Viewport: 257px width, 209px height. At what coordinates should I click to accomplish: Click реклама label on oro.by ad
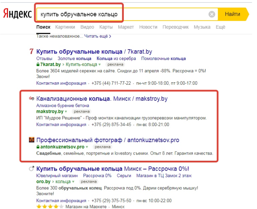pyautogui.click(x=89, y=182)
